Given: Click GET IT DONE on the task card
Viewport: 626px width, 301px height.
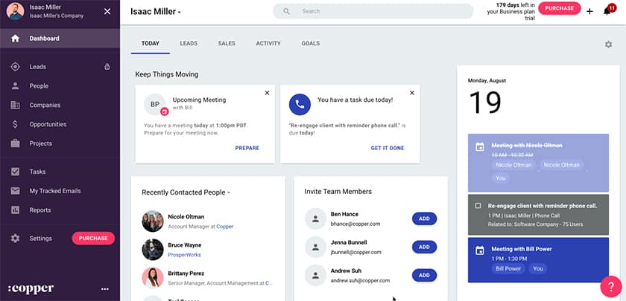Looking at the screenshot, I should click(388, 148).
